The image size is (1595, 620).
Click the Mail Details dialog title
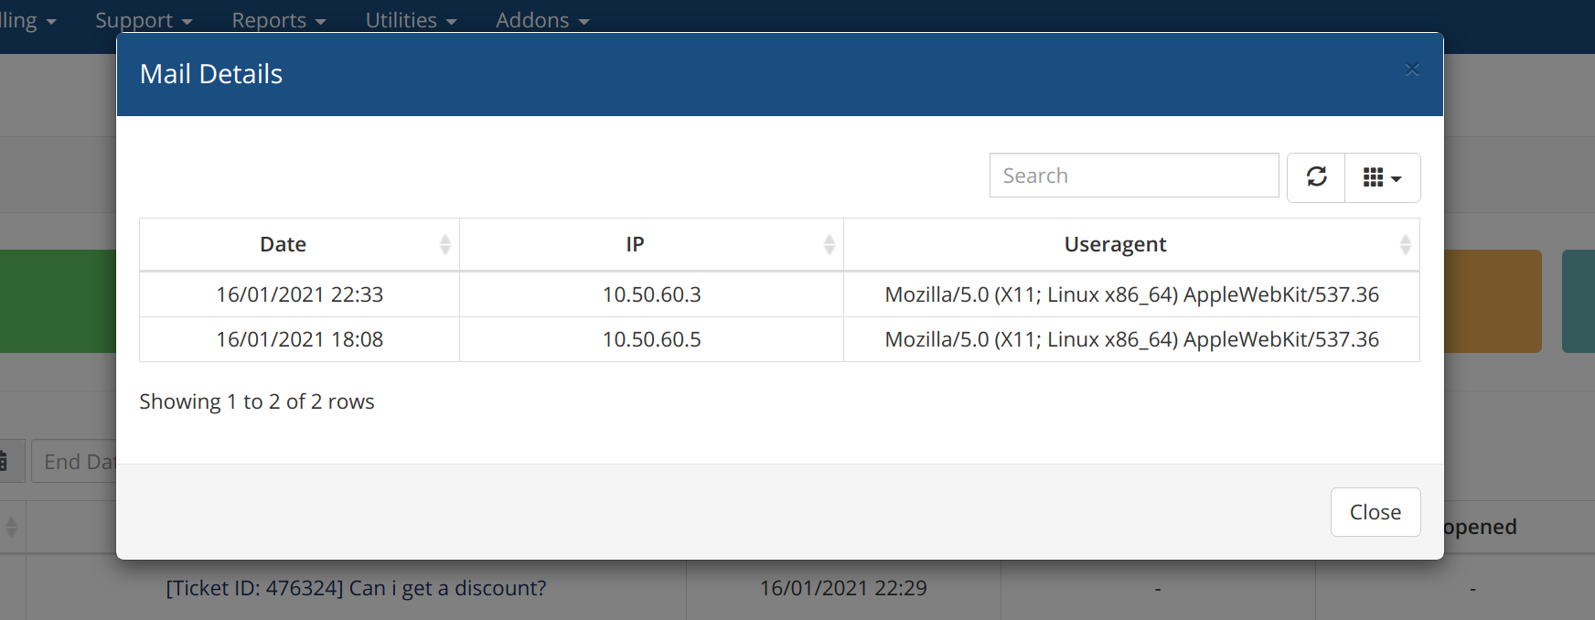(x=211, y=74)
